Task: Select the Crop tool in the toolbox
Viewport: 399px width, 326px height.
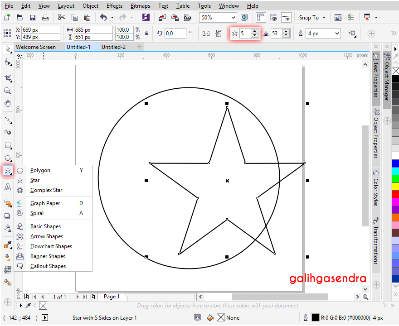Action: pyautogui.click(x=7, y=78)
